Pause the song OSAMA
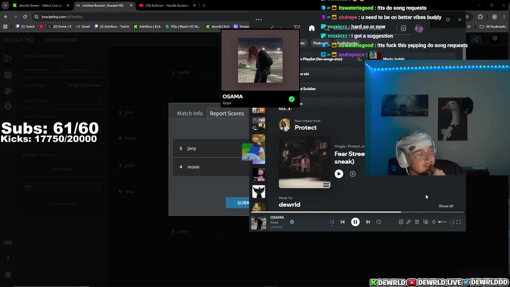510x287 pixels. [x=355, y=222]
